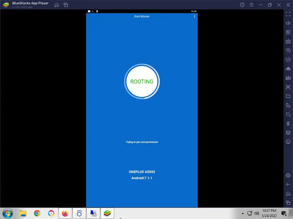Screen dimensions: 293x219
Task: Click the Android status bar clock 10:38
Action: 194,11
